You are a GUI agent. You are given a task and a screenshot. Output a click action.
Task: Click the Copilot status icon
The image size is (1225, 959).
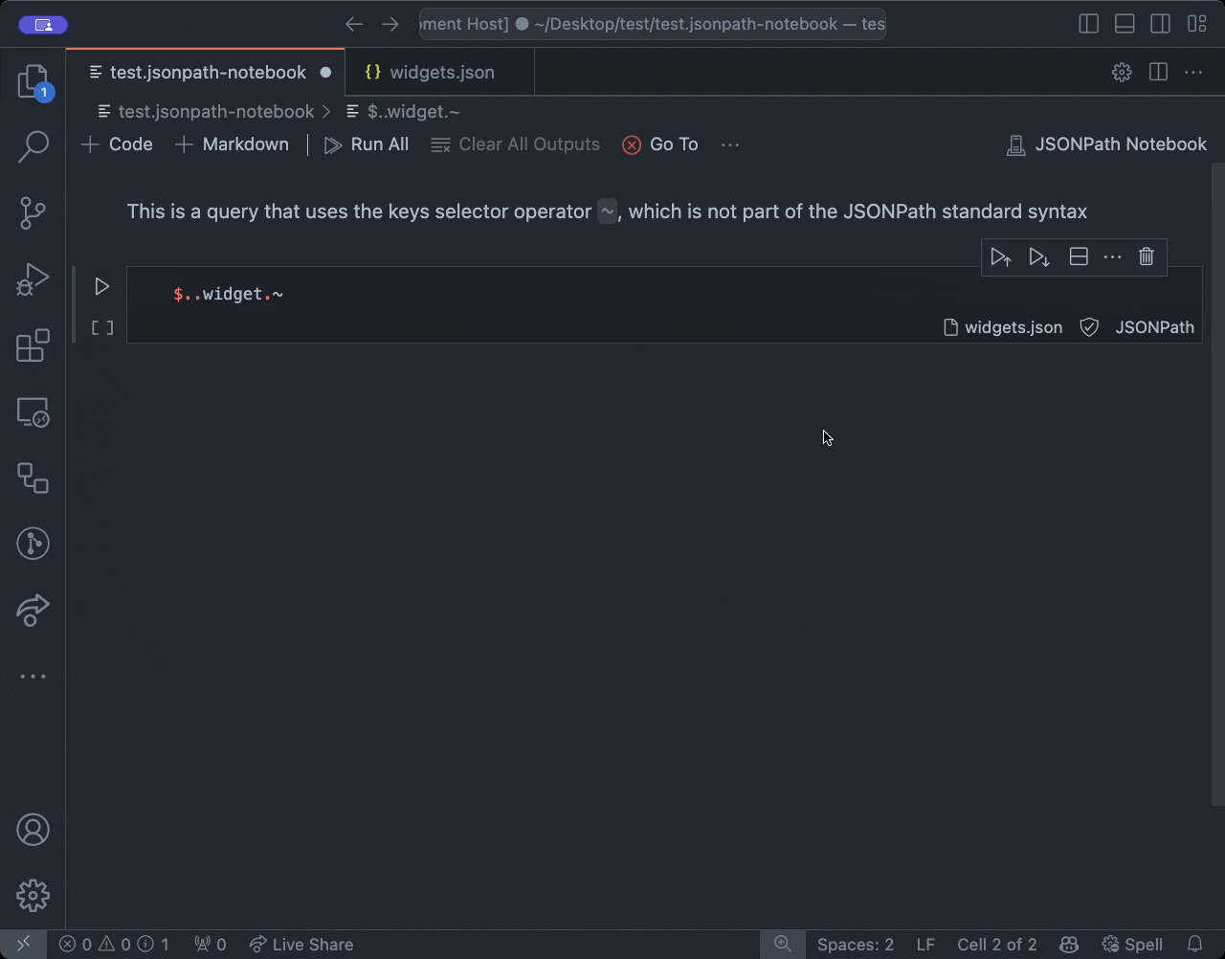(1069, 945)
